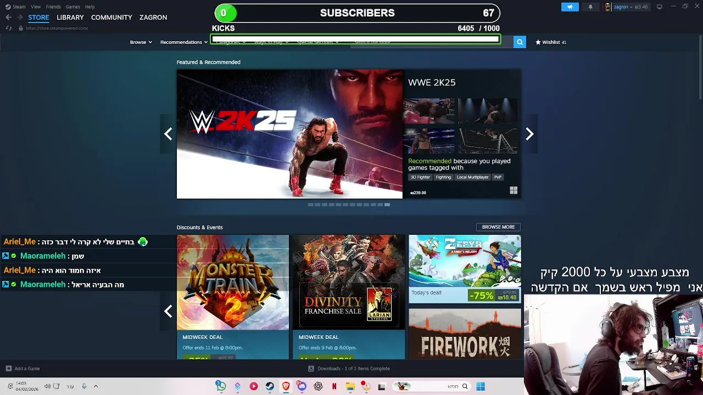Select the last carousel page dot
Viewport: 703px width, 395px height.
point(387,205)
